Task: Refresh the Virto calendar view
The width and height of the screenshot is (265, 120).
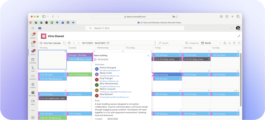Action: coord(64,43)
